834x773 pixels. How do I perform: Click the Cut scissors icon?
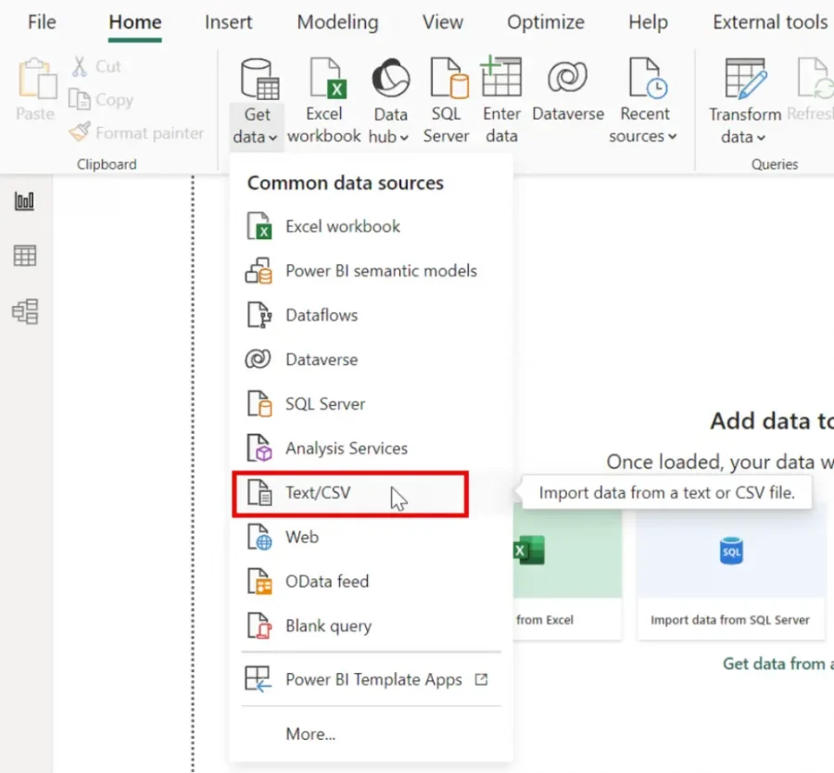click(80, 67)
